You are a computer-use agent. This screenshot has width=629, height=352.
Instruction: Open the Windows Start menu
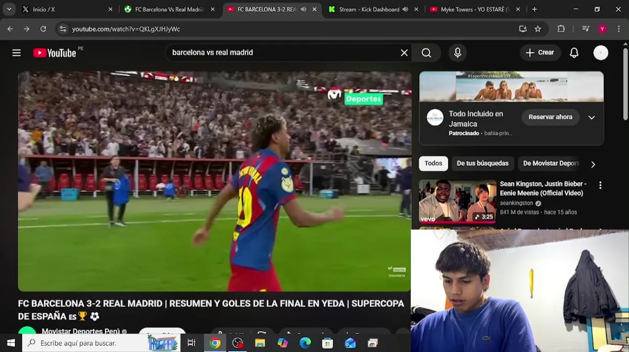point(11,343)
